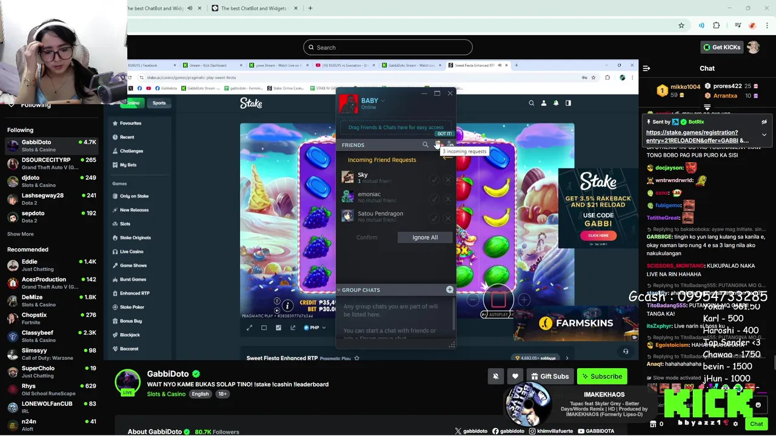Image resolution: width=776 pixels, height=436 pixels.
Task: Mute the first browser tab audio
Action: (x=190, y=8)
